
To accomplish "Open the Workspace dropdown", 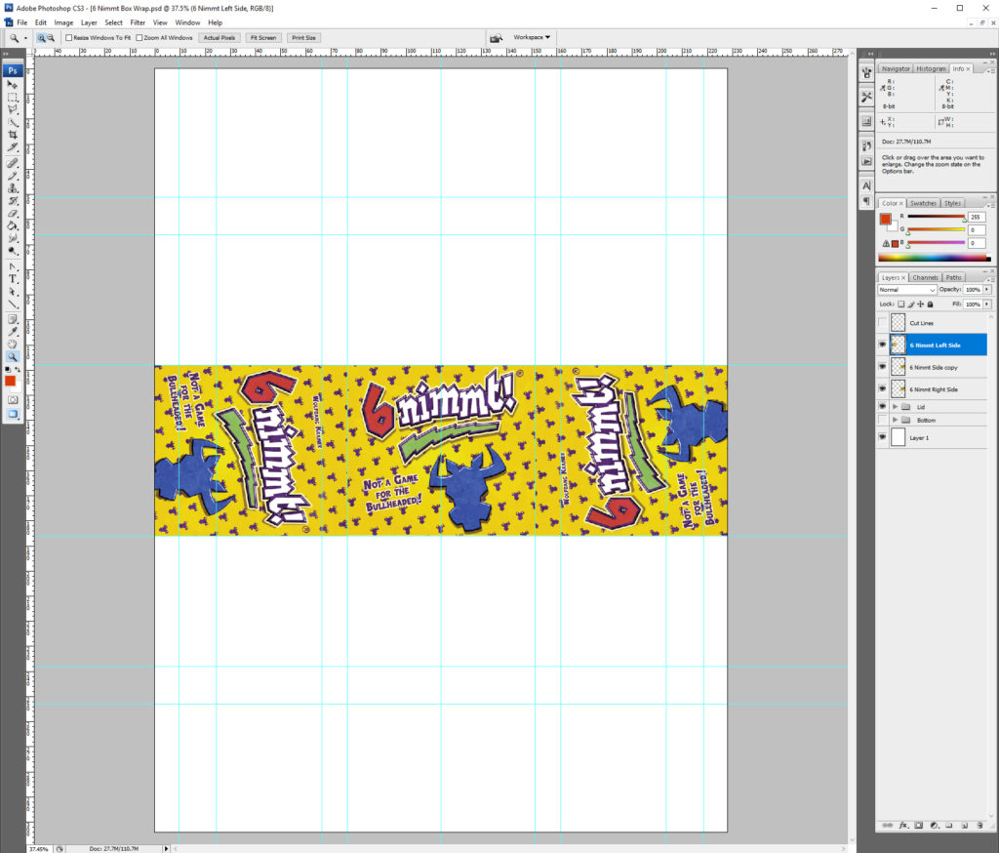I will click(x=532, y=36).
